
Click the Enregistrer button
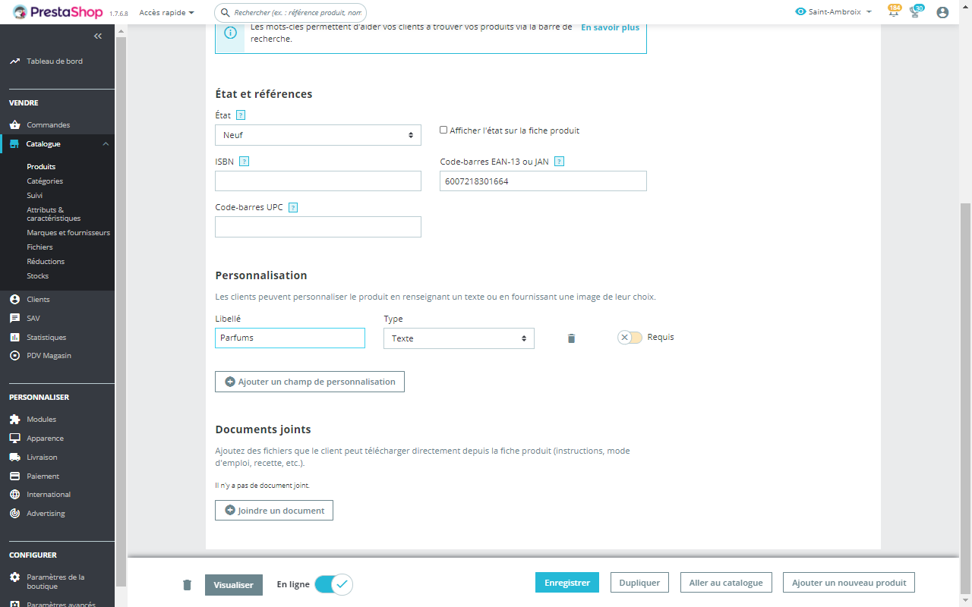tap(567, 583)
